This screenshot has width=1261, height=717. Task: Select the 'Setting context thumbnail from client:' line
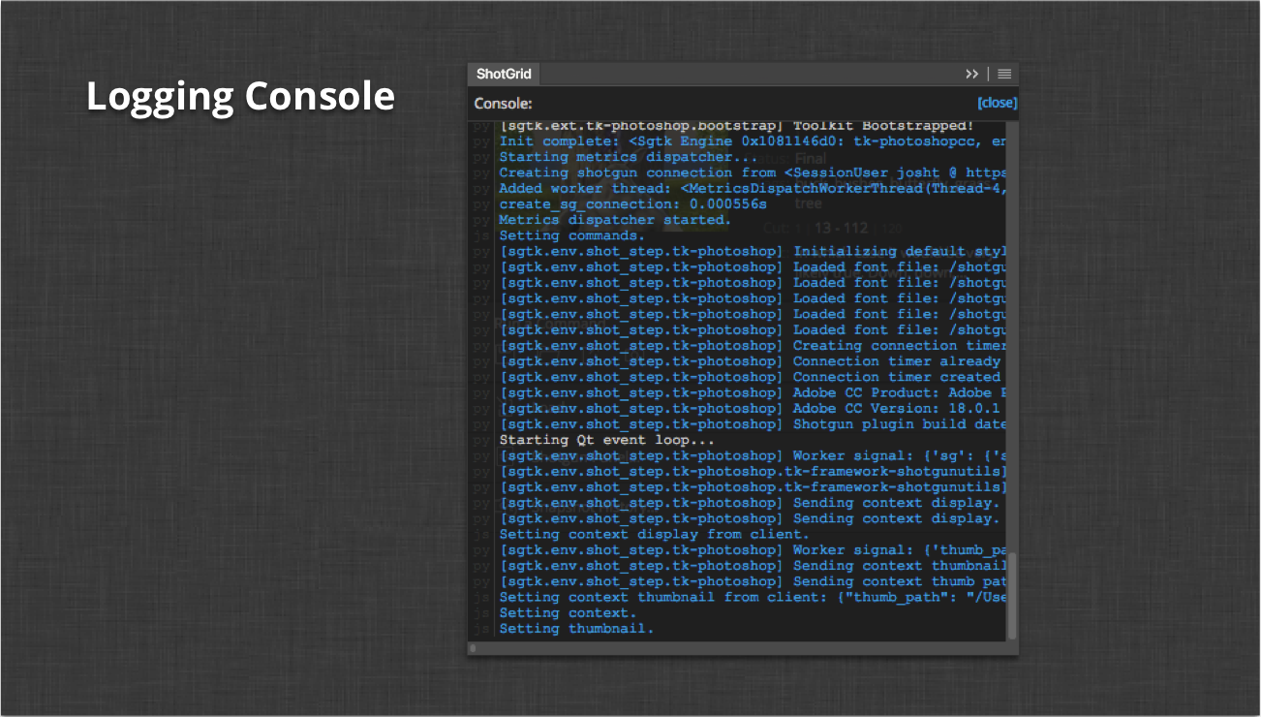point(753,597)
